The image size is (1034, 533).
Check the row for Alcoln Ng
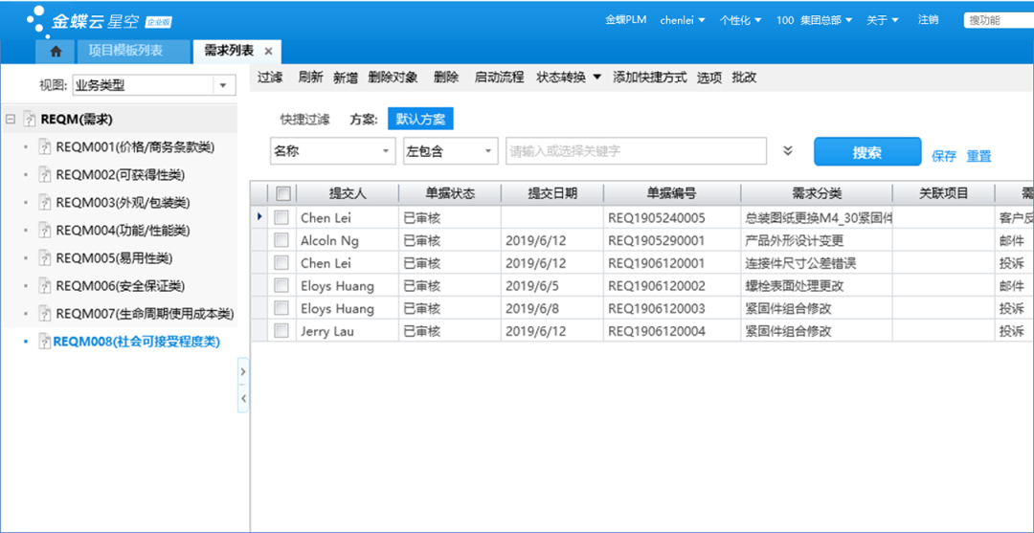(281, 241)
